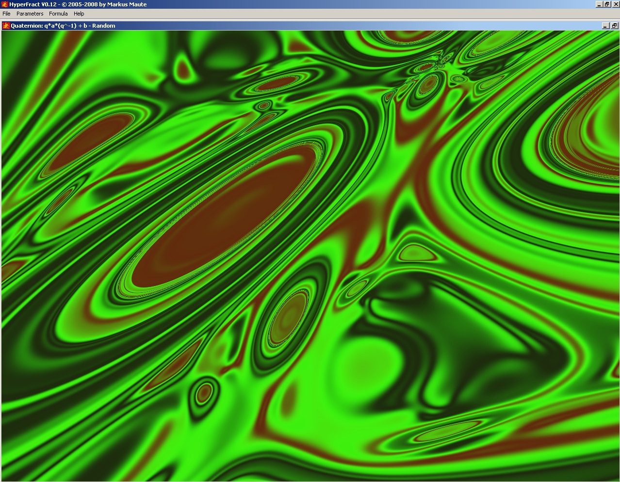The image size is (620, 482).
Task: Open the Formula menu
Action: (58, 14)
